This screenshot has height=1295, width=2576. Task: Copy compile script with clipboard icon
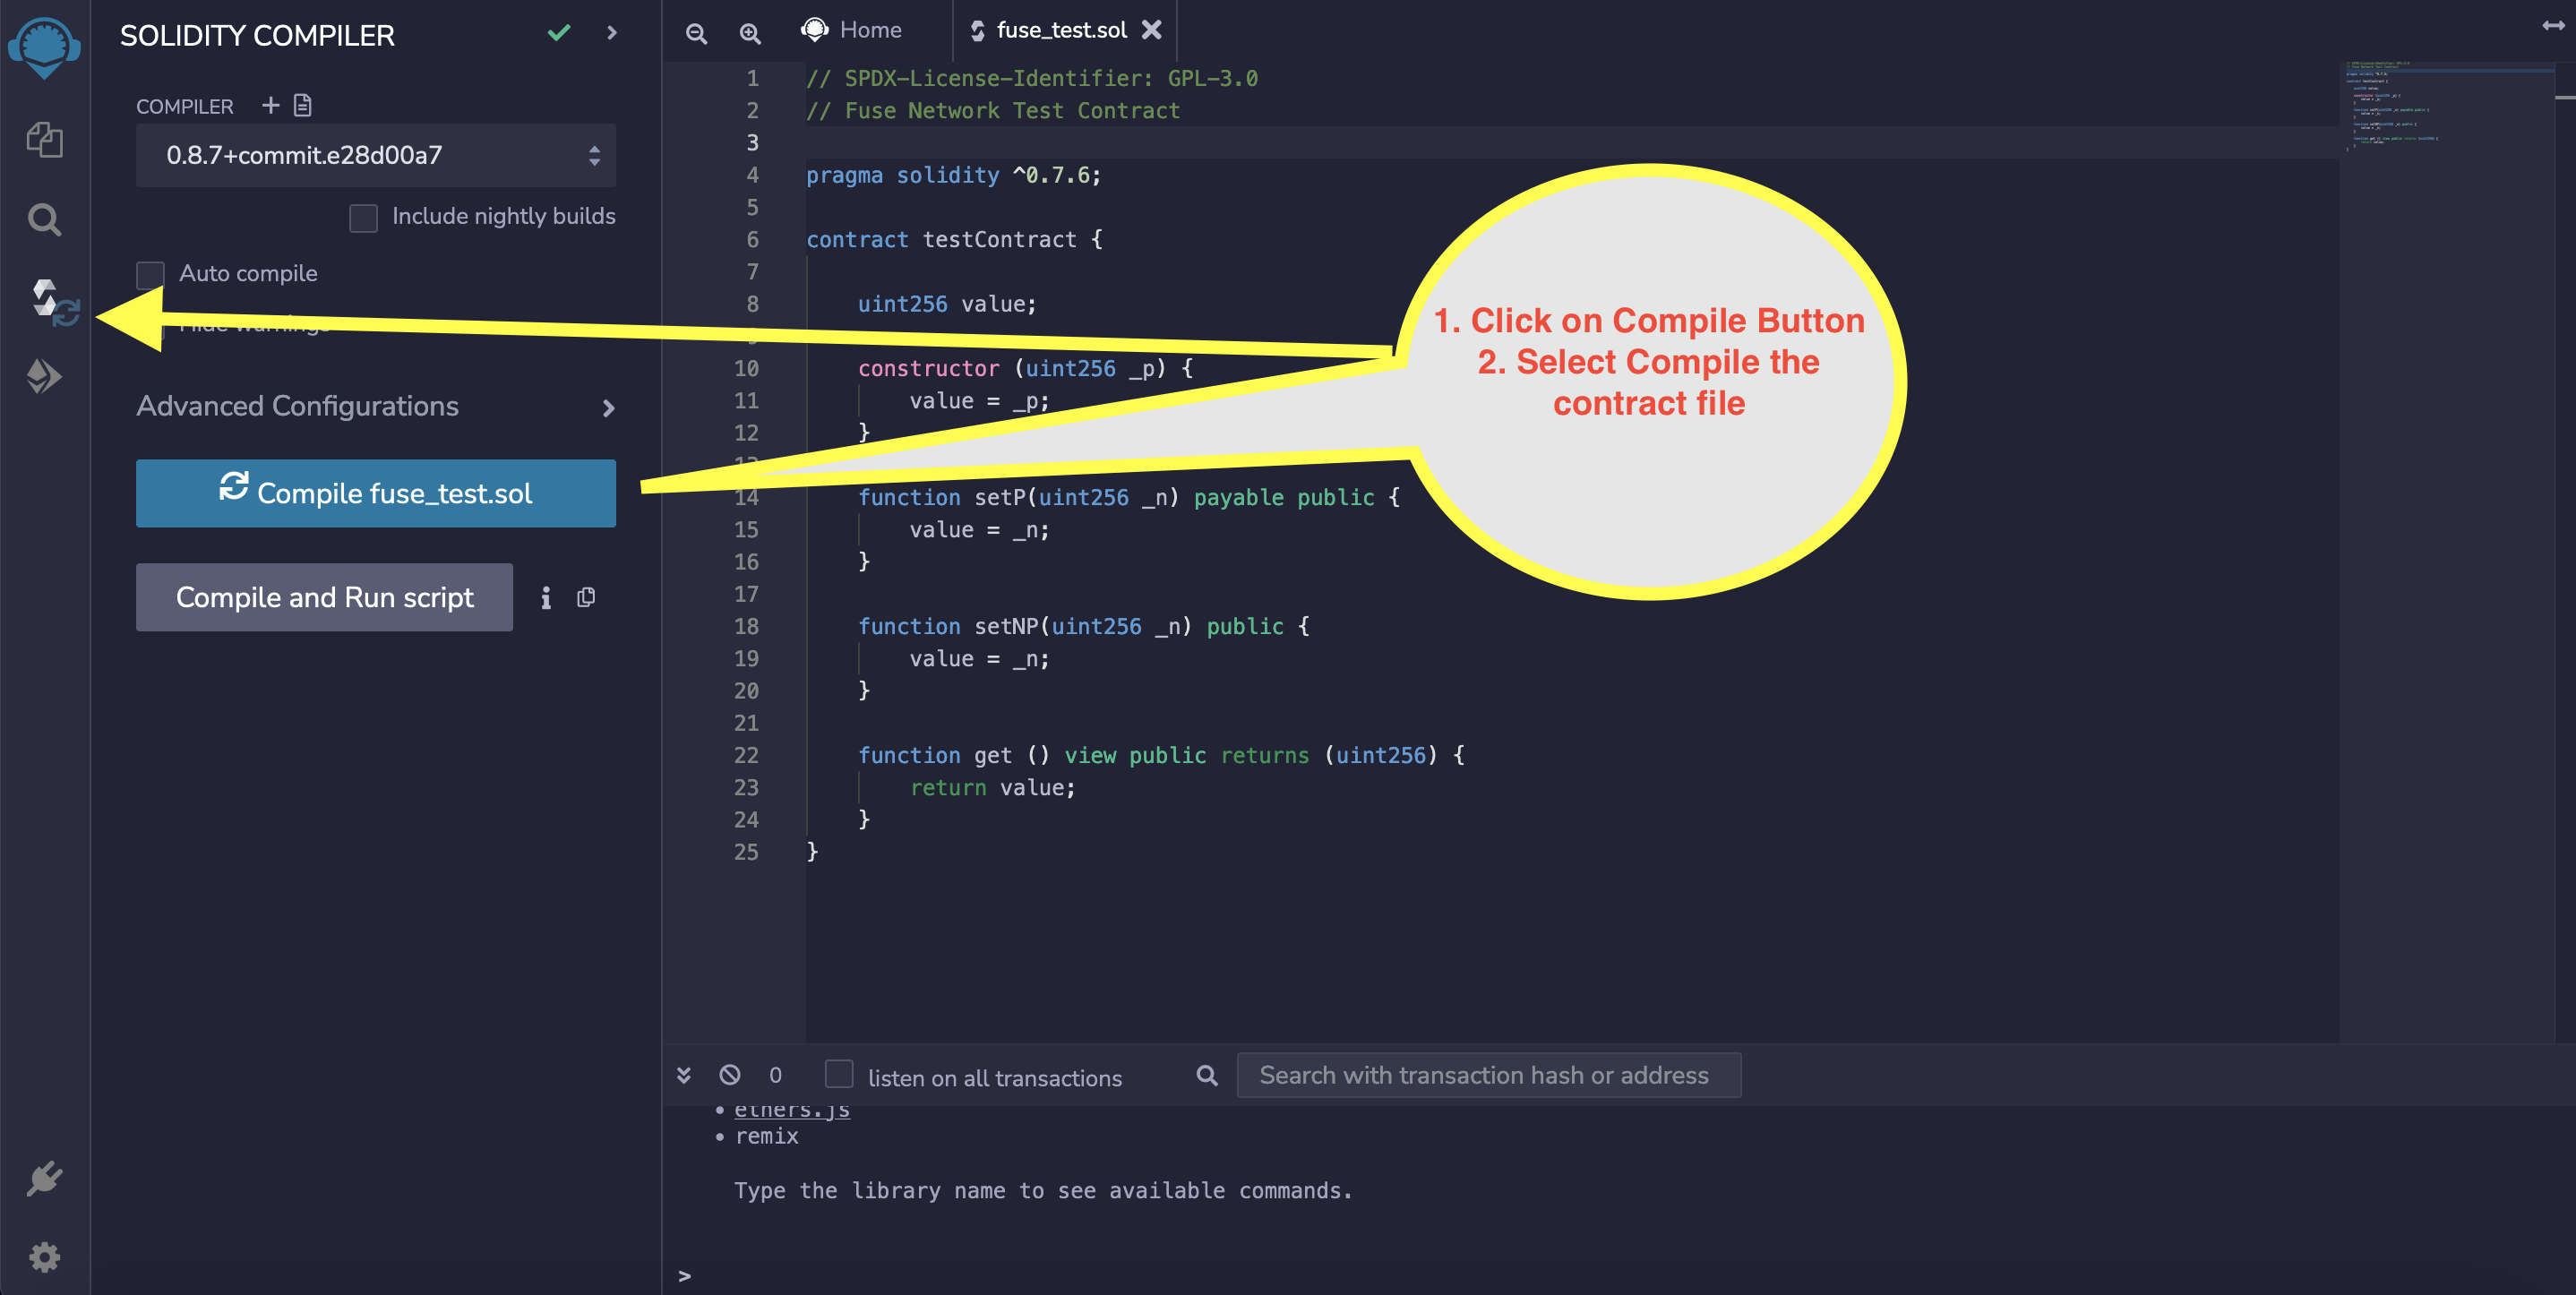click(586, 597)
